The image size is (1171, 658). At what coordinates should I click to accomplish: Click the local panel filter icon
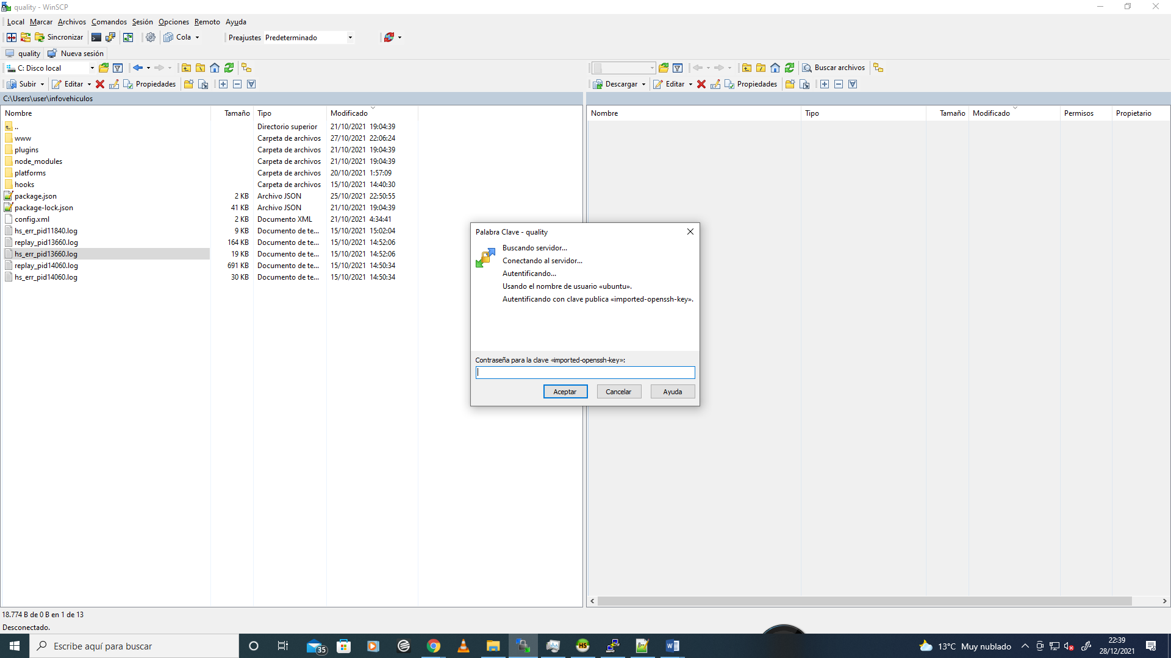pyautogui.click(x=118, y=68)
